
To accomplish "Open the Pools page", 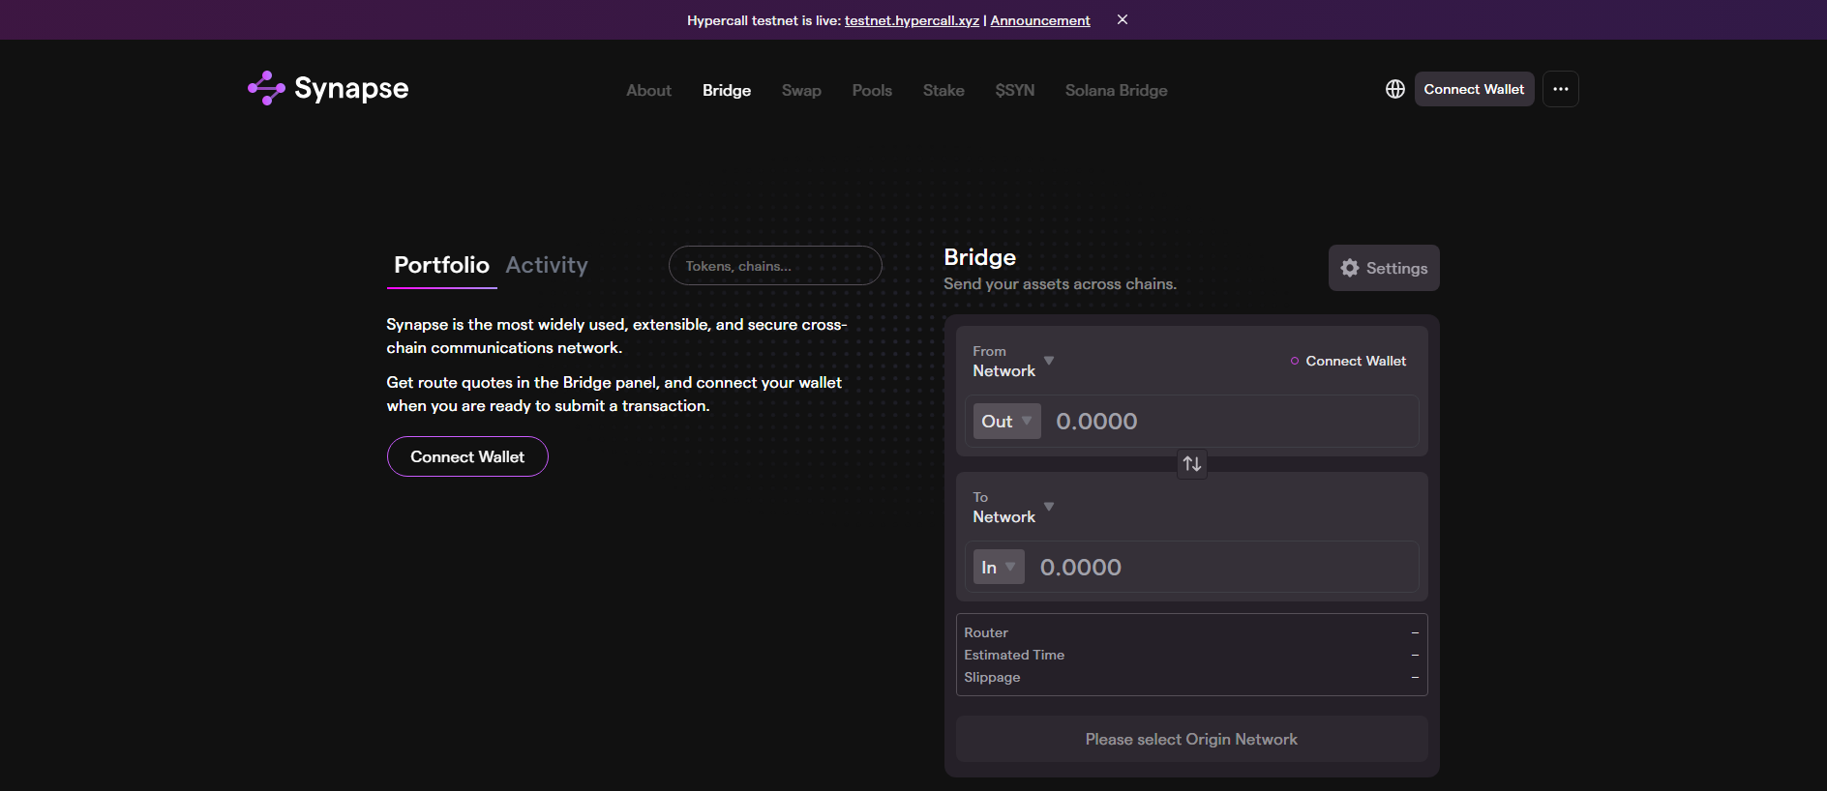I will pyautogui.click(x=872, y=90).
